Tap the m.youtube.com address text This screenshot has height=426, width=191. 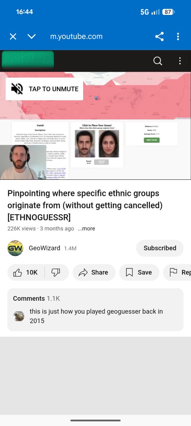(x=76, y=36)
